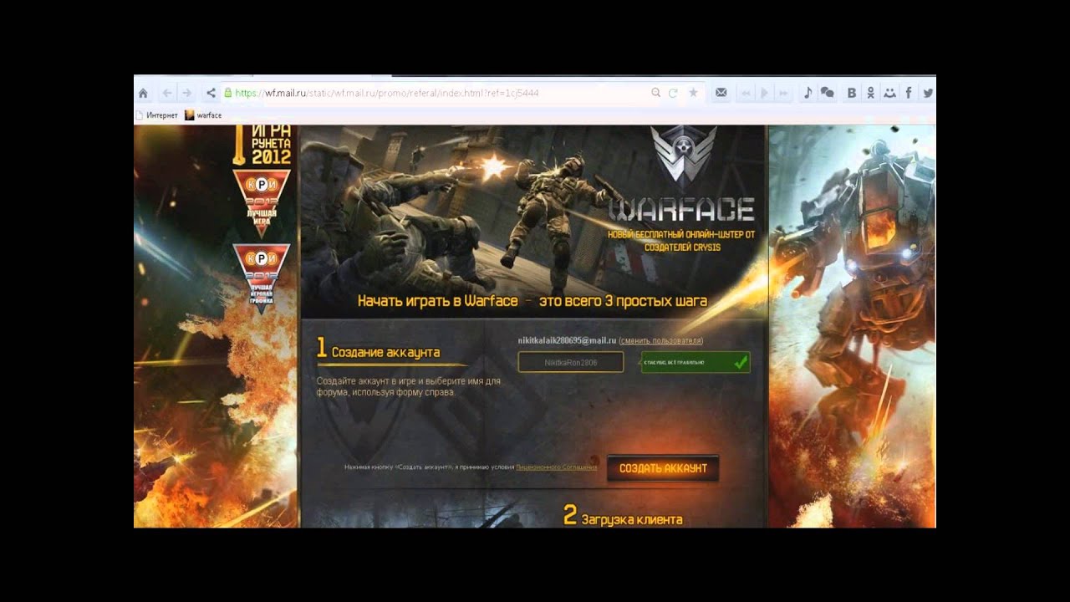The width and height of the screenshot is (1070, 602).
Task: Click the Новый бесплатный онлайн-шутер tagline
Action: 681,241
